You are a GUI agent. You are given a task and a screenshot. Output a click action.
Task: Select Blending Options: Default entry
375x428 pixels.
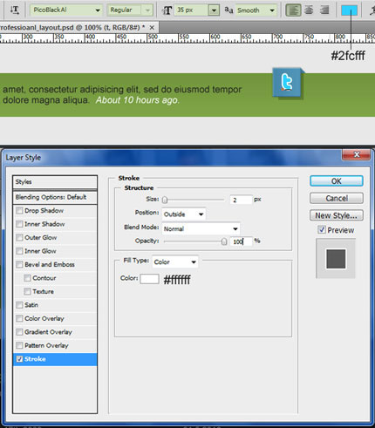point(55,197)
